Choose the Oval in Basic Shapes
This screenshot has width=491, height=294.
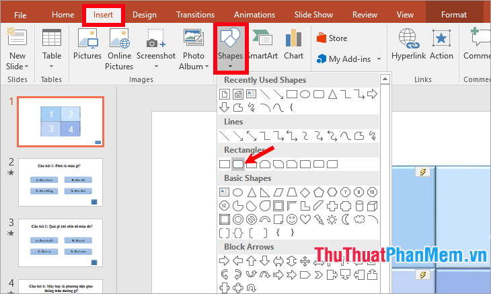tap(238, 192)
